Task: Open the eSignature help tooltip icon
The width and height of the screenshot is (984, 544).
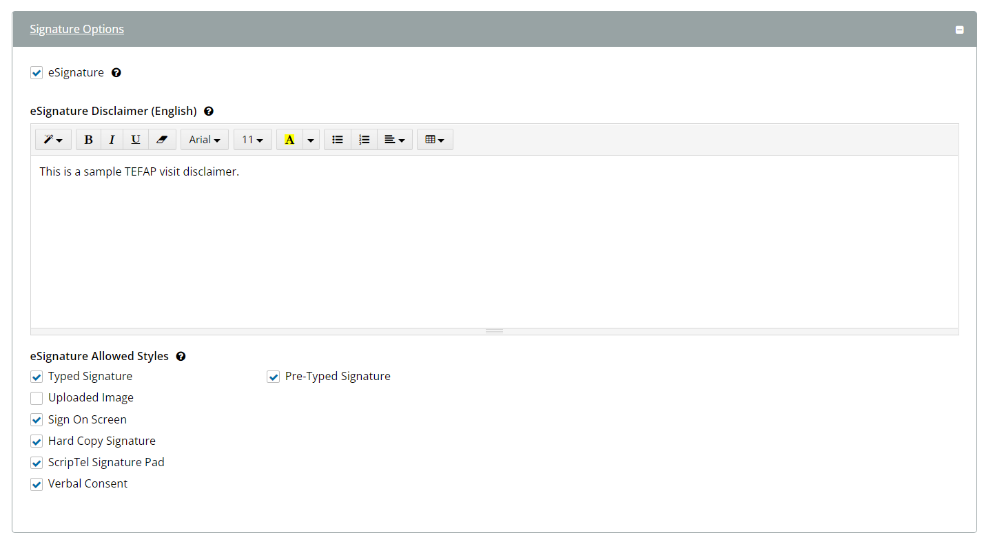Action: (116, 72)
